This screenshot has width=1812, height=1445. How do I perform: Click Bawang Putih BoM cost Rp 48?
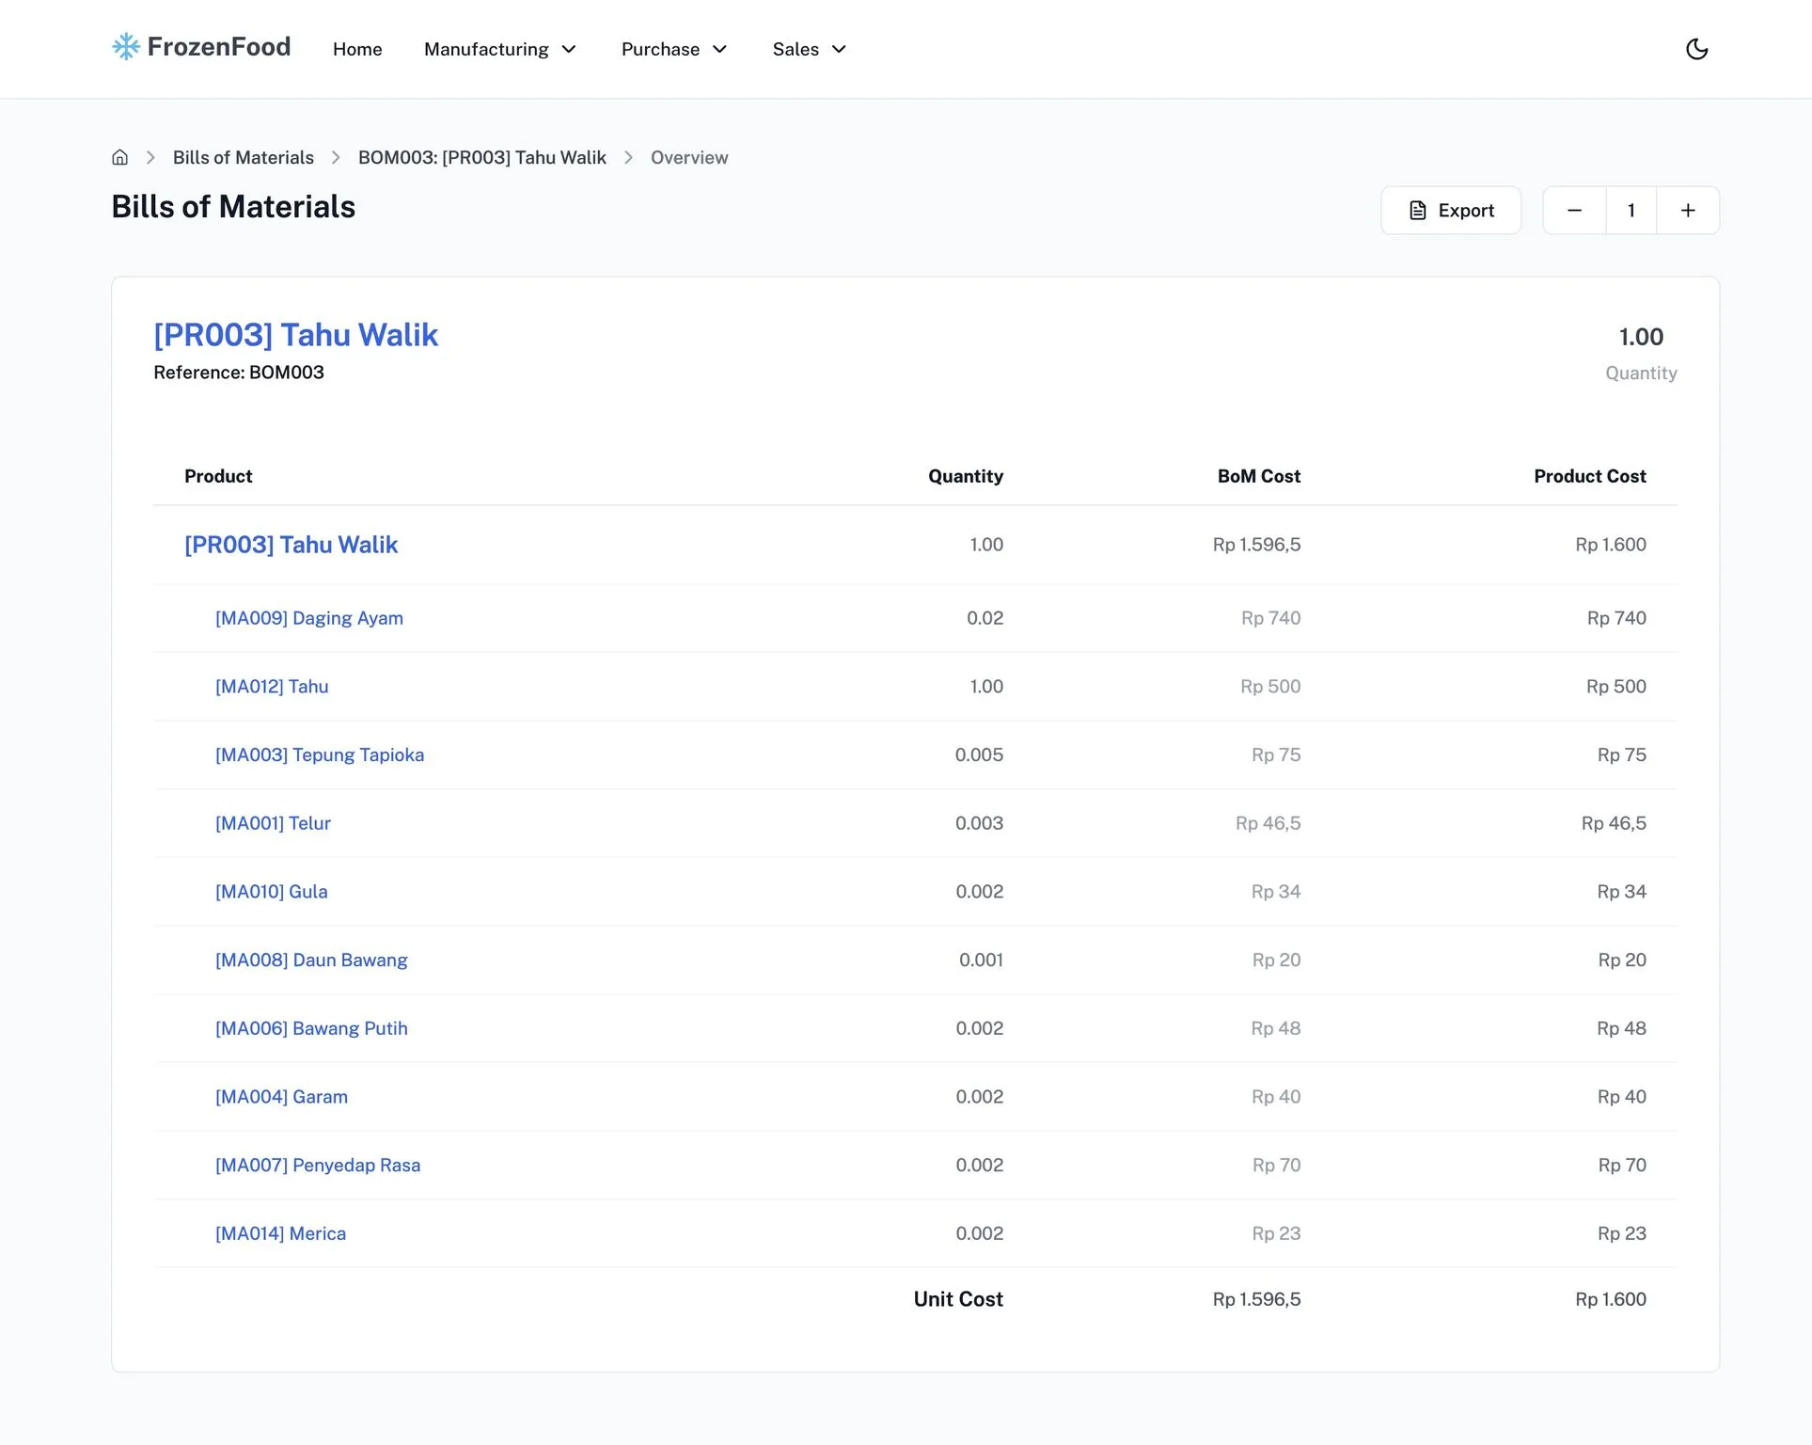coord(1275,1028)
